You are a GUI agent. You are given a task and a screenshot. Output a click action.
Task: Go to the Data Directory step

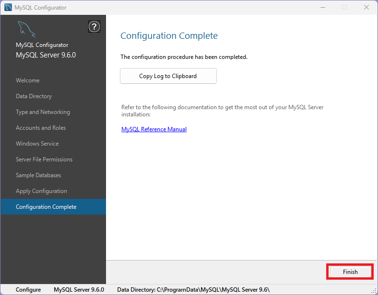tap(34, 96)
